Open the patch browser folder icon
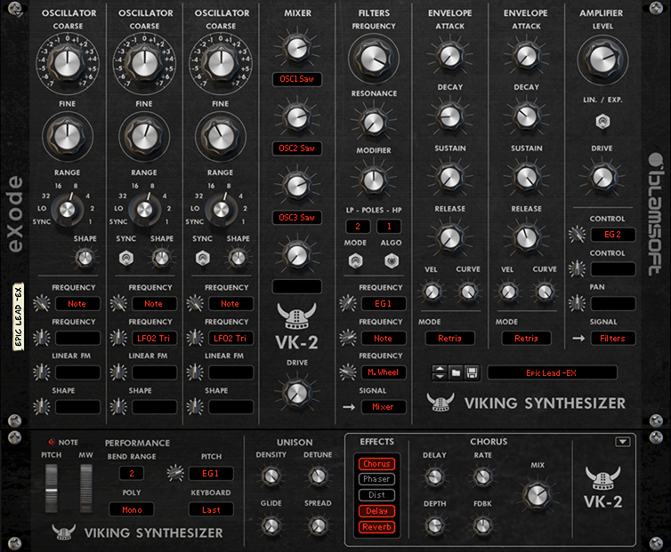The width and height of the screenshot is (671, 552). point(457,372)
